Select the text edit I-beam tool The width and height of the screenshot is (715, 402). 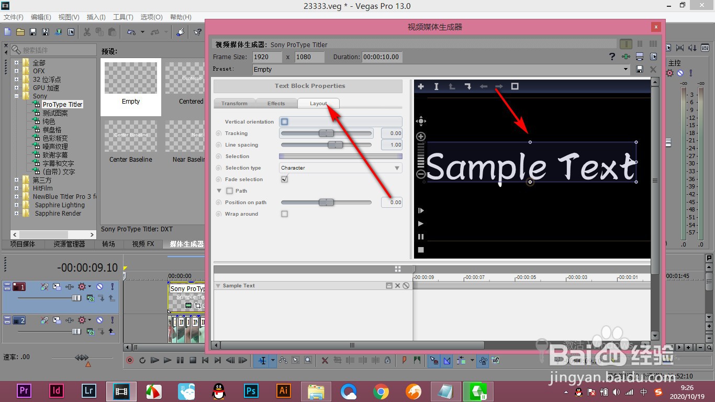(x=436, y=86)
